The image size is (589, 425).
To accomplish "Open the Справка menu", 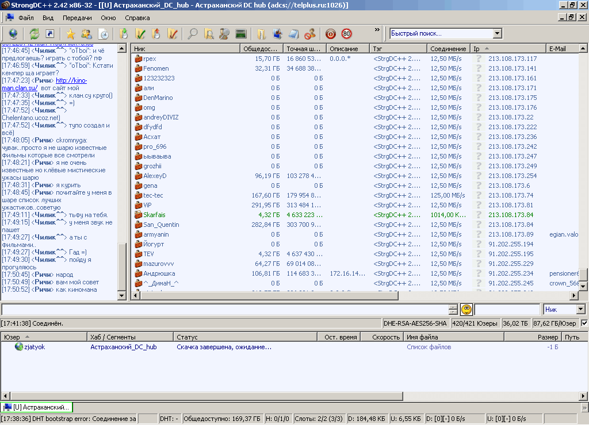I will point(137,18).
